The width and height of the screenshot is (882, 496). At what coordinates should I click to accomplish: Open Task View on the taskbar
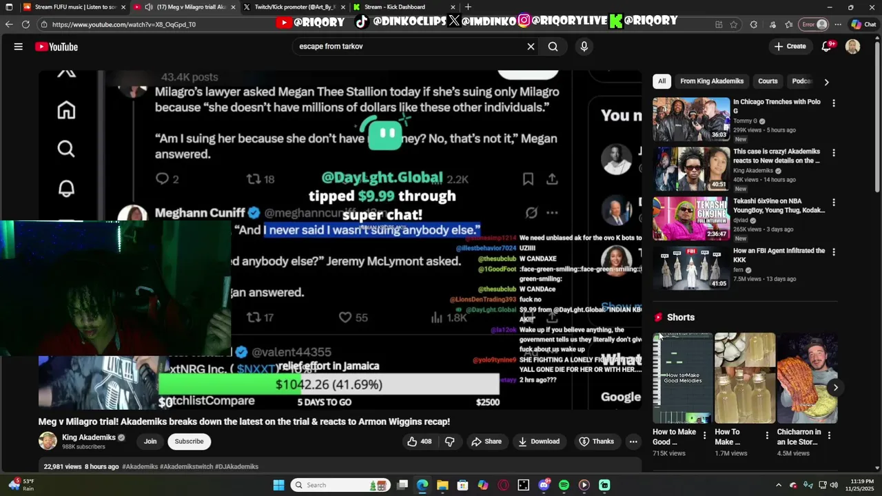[402, 485]
